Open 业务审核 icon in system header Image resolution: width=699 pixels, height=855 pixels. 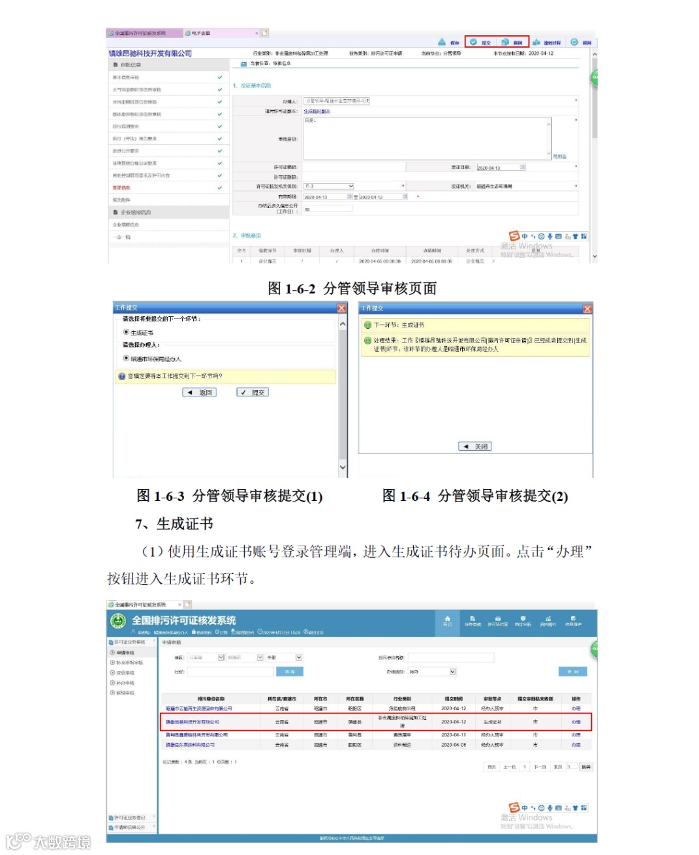(473, 622)
